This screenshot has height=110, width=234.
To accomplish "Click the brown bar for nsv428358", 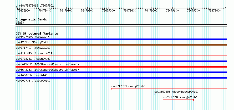I will (x=121, y=45).
